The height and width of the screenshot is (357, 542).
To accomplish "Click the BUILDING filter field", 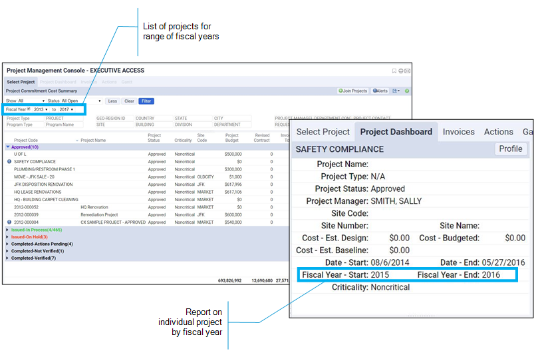I will (154, 125).
